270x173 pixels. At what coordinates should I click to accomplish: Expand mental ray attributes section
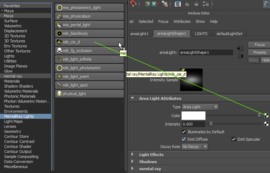tap(132, 169)
